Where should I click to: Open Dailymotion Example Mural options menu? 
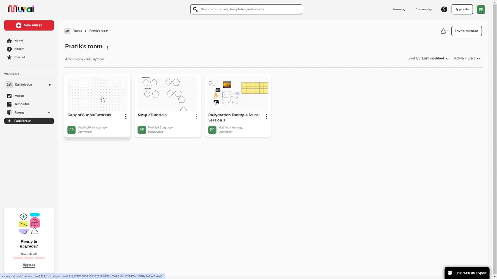pos(266,117)
